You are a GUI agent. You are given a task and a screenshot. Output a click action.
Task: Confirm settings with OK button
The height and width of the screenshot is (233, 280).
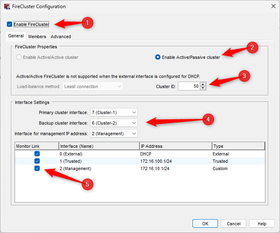(x=205, y=224)
